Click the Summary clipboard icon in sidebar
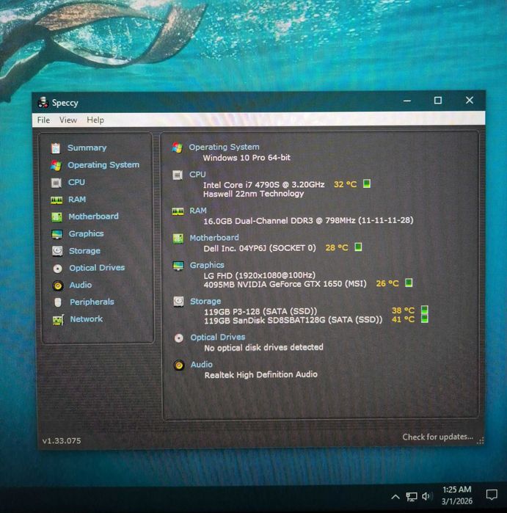This screenshot has height=513, width=507. point(56,148)
